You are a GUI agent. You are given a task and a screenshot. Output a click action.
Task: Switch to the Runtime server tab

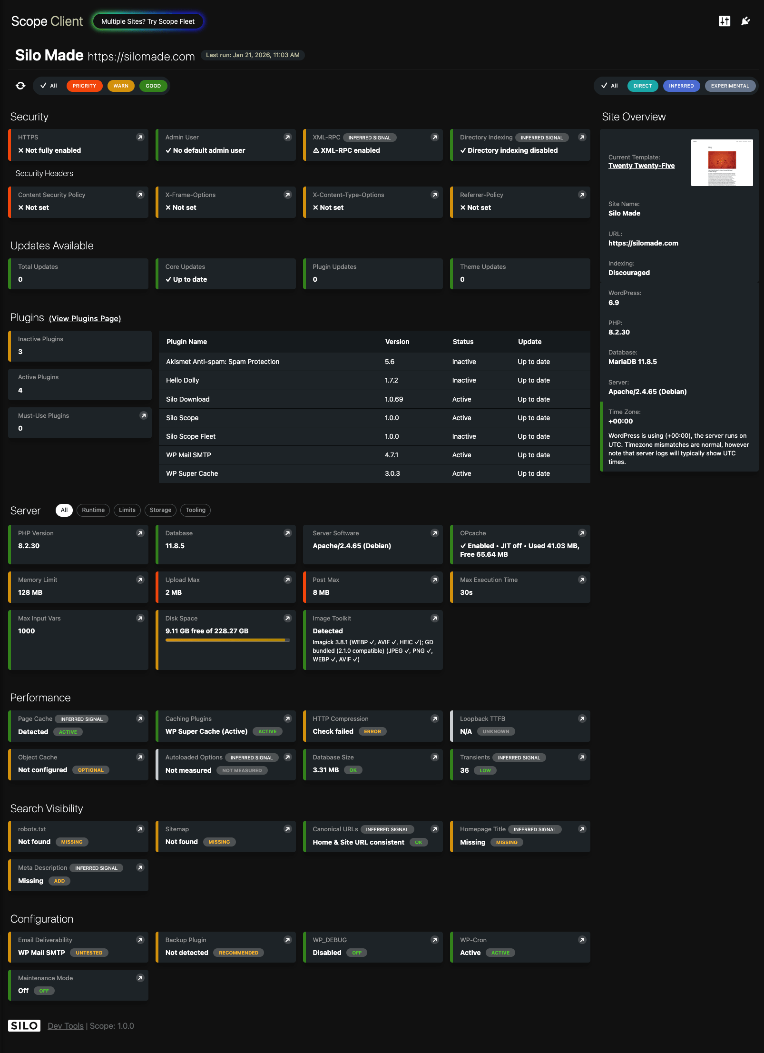[x=93, y=510]
